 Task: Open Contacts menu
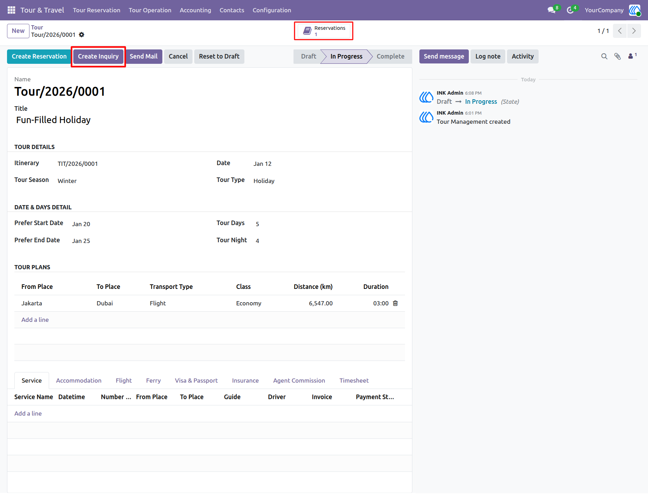(232, 10)
